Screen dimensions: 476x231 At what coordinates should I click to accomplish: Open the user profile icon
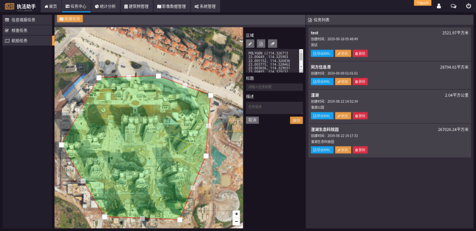(439, 6)
